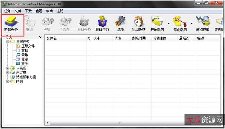Click the 停止 (Stop) toolbar icon

coord(48,24)
